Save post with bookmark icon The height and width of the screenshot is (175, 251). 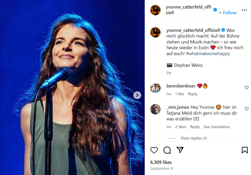point(245,150)
